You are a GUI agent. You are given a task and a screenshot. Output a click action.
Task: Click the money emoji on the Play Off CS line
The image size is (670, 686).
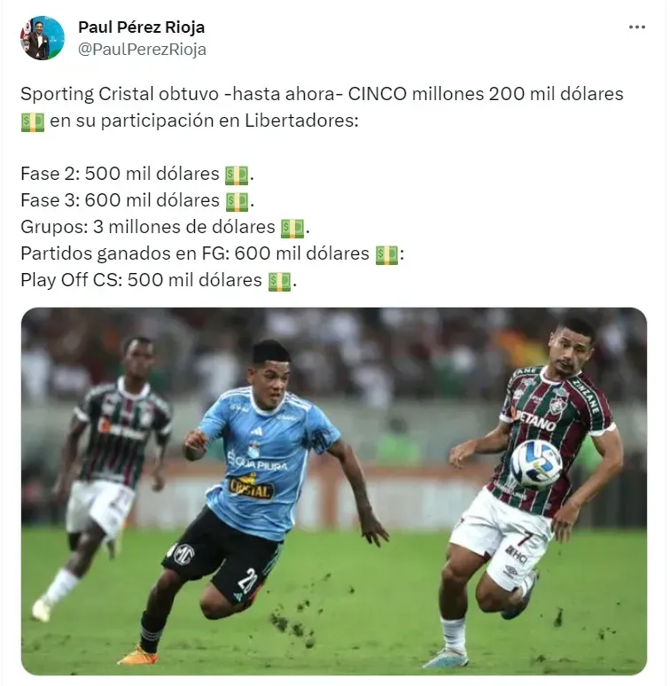pyautogui.click(x=279, y=282)
